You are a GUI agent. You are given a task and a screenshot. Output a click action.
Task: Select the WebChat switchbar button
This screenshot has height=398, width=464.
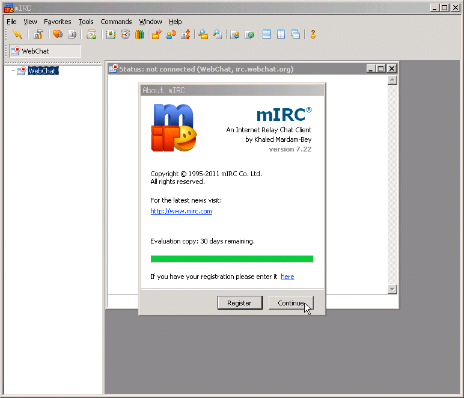tap(44, 51)
